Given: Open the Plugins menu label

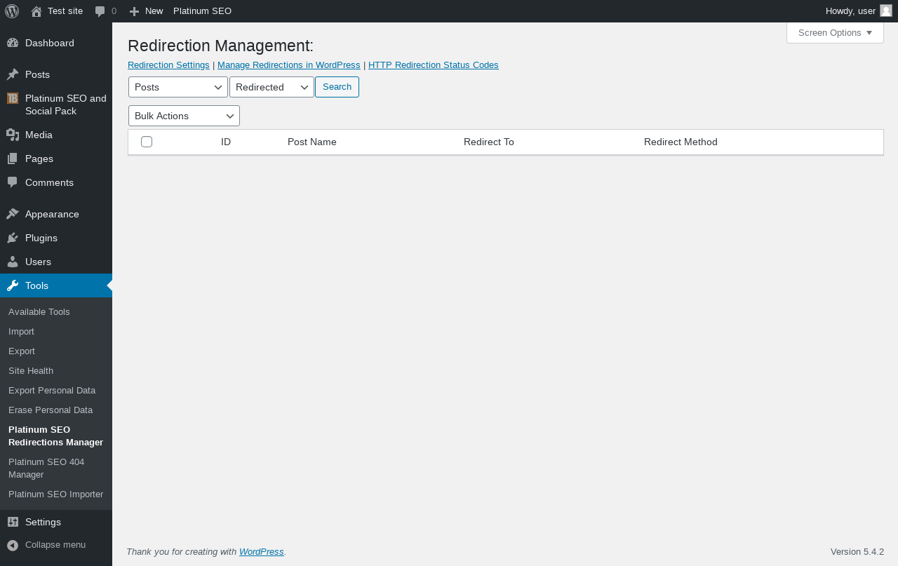Looking at the screenshot, I should point(41,238).
